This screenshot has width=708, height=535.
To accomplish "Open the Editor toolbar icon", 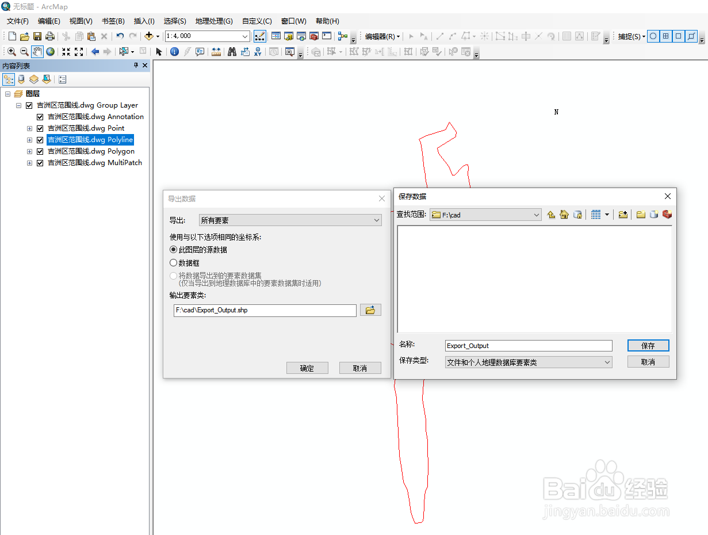I will (x=260, y=36).
